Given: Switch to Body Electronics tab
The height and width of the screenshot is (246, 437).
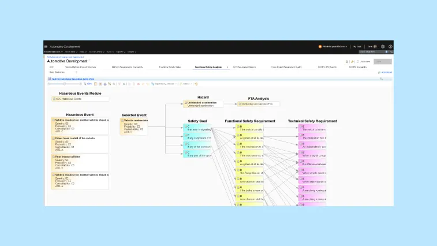Looking at the screenshot, I should click(x=57, y=72).
